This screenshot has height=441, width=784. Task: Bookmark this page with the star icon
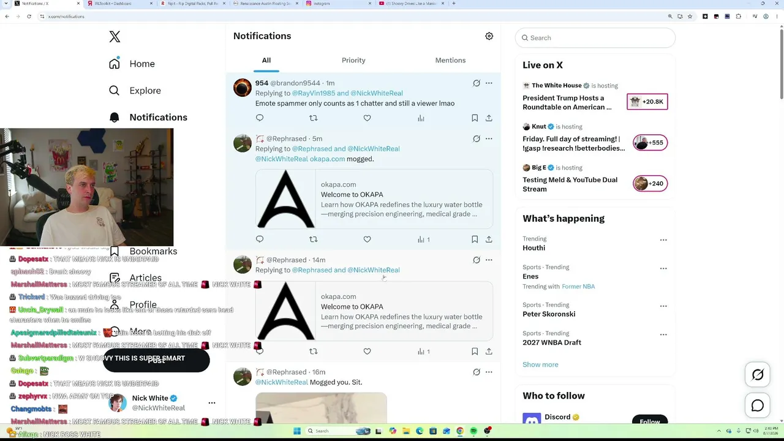[690, 17]
